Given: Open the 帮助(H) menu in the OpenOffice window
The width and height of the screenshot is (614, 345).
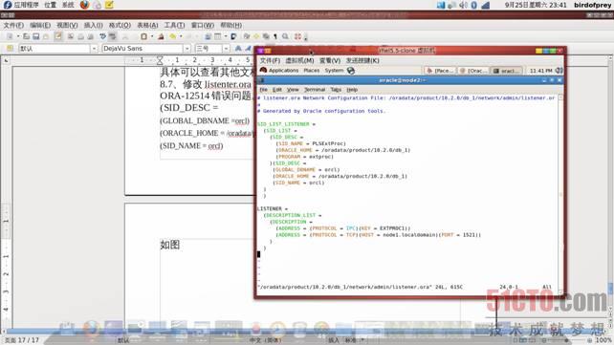Looking at the screenshot, I should point(231,26).
